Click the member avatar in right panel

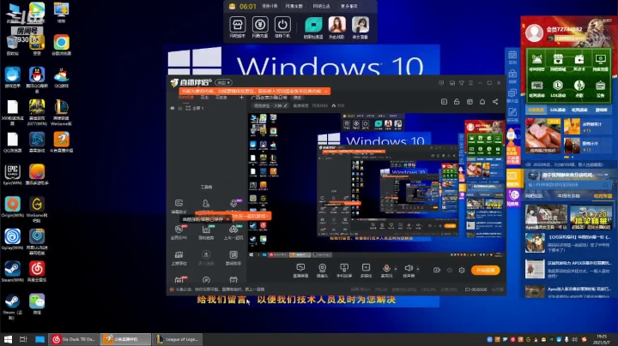click(x=535, y=33)
